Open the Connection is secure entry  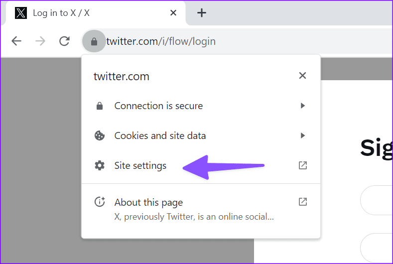(158, 106)
